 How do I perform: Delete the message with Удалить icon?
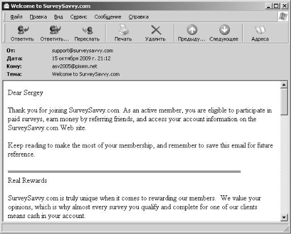156,30
